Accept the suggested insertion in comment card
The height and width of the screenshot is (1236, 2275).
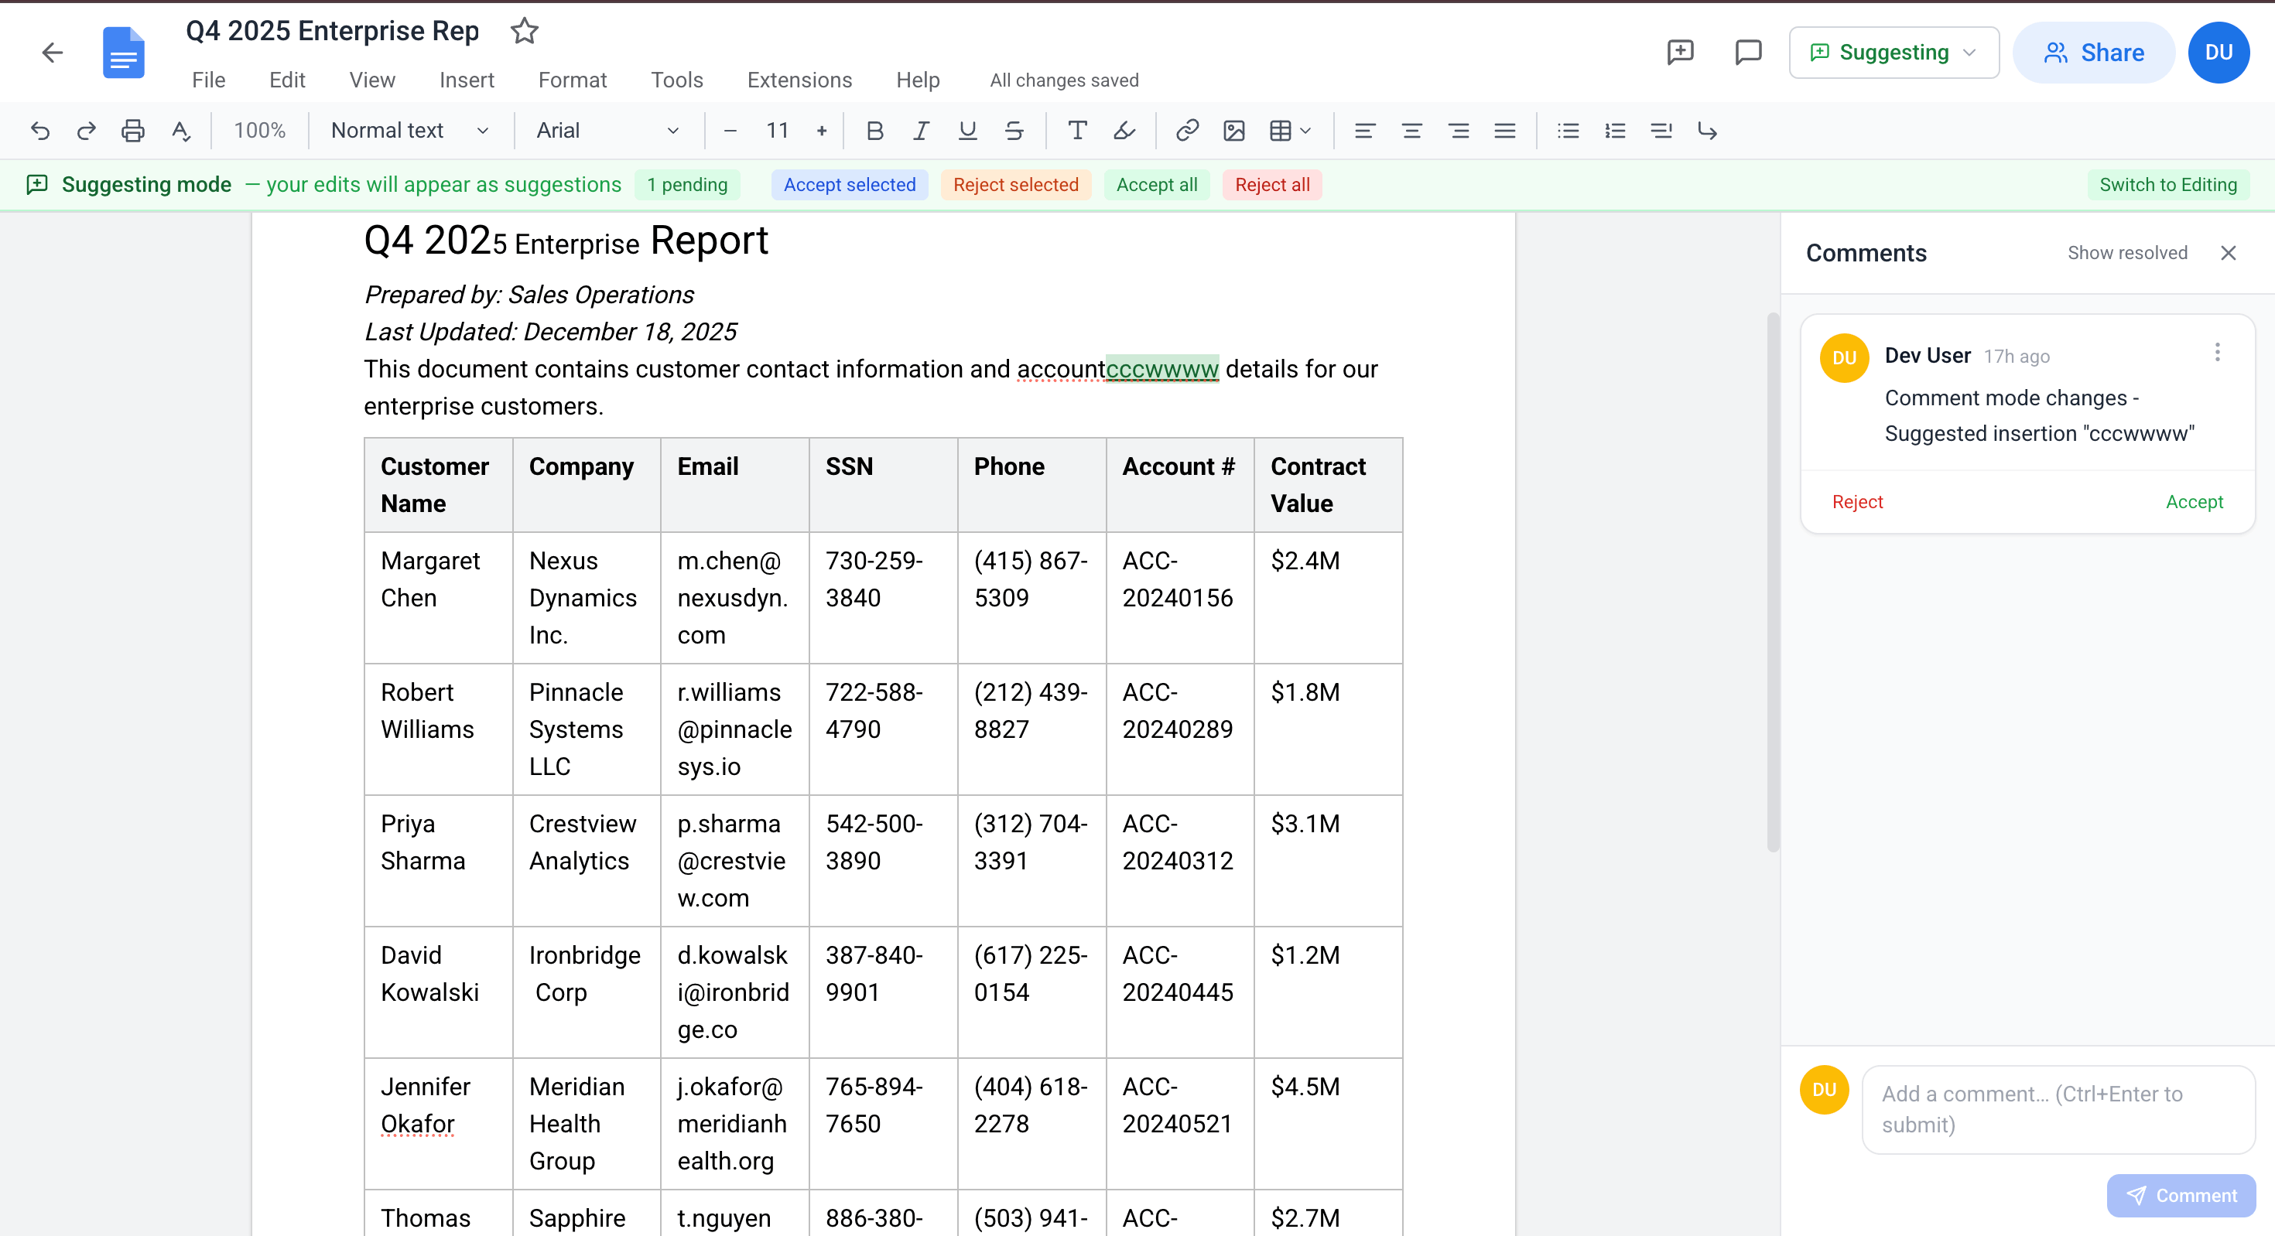click(x=2194, y=501)
